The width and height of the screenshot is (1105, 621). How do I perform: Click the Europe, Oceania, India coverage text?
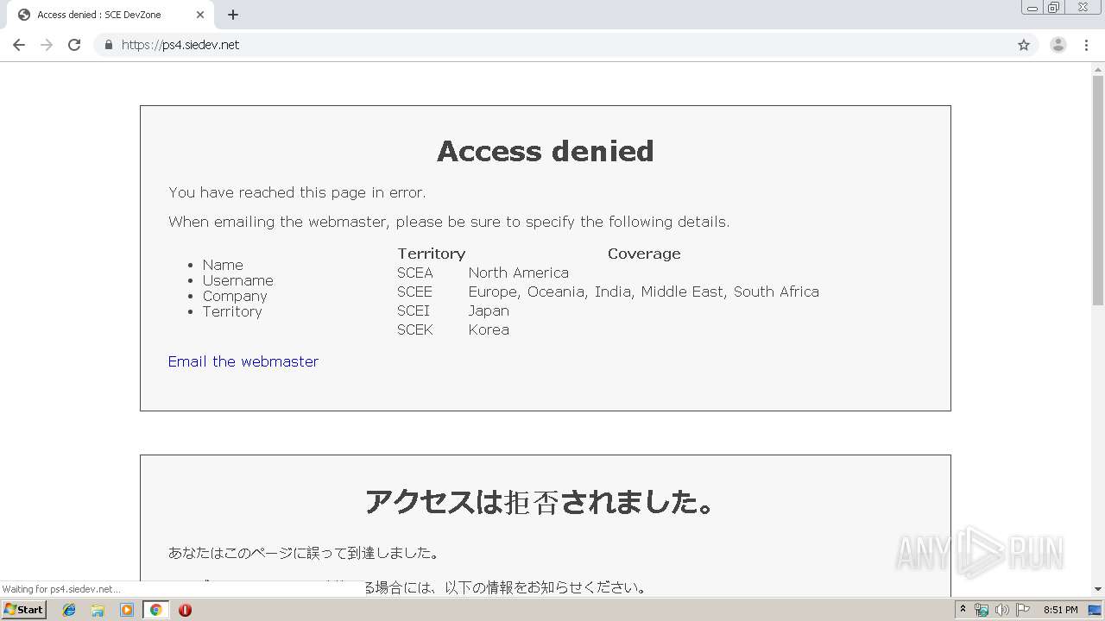tap(644, 292)
